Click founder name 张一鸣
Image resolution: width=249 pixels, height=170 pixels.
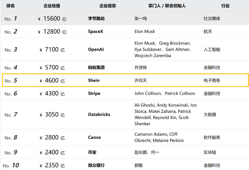tap(141, 19)
